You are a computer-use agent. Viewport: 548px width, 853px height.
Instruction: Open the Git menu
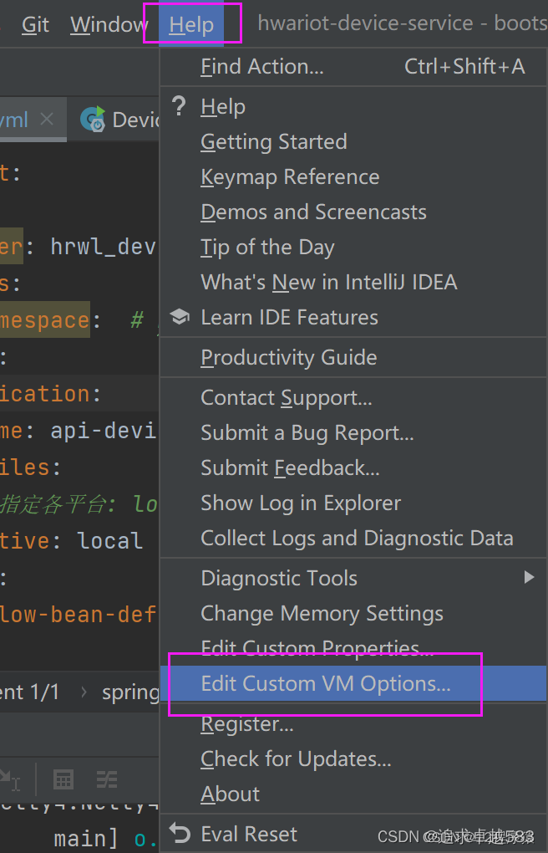click(35, 24)
